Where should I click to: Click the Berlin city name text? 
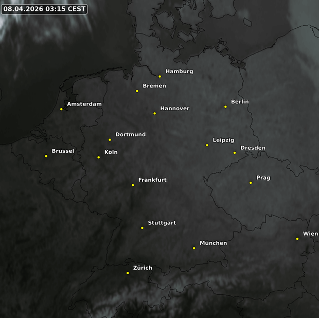(x=240, y=102)
